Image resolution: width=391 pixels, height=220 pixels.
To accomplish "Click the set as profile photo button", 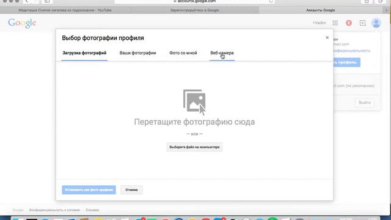I will click(x=89, y=190).
